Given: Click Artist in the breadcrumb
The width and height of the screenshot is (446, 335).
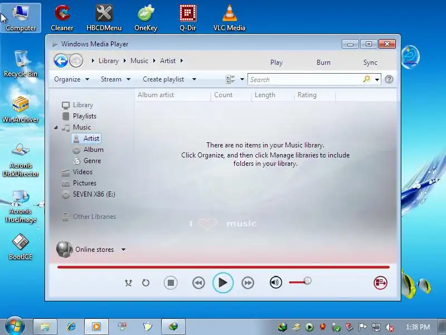Looking at the screenshot, I should tap(168, 61).
